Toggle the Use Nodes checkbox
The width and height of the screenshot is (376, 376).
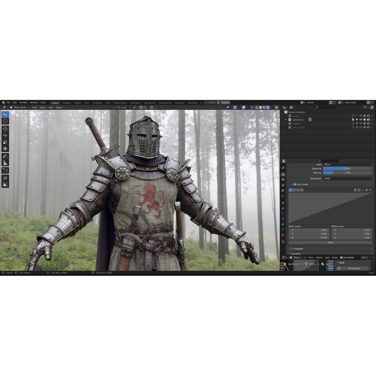(341, 258)
